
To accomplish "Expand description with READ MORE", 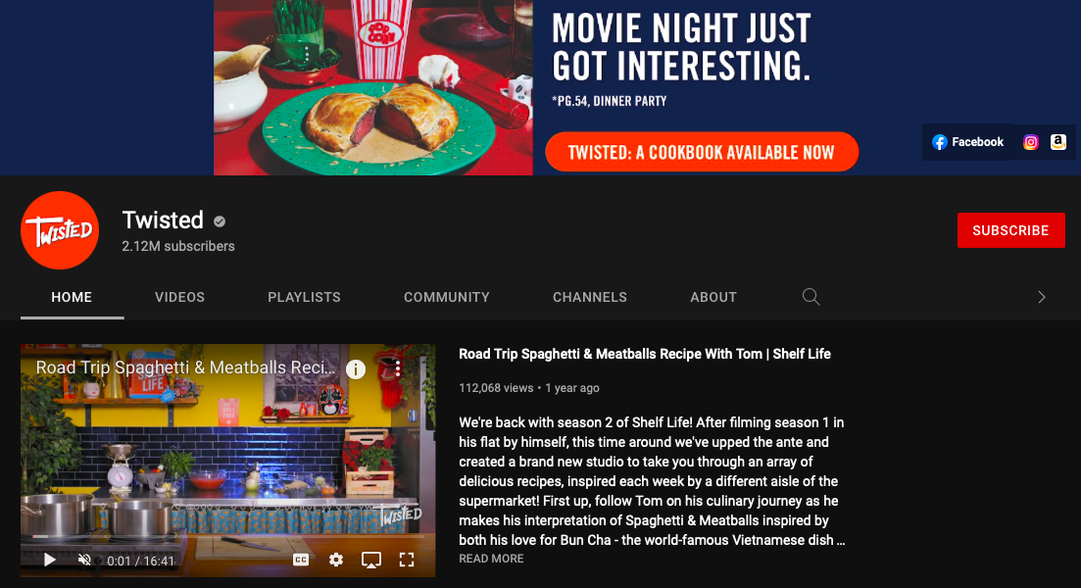I will point(492,559).
